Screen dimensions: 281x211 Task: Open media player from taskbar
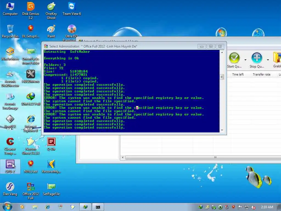click(x=22, y=207)
